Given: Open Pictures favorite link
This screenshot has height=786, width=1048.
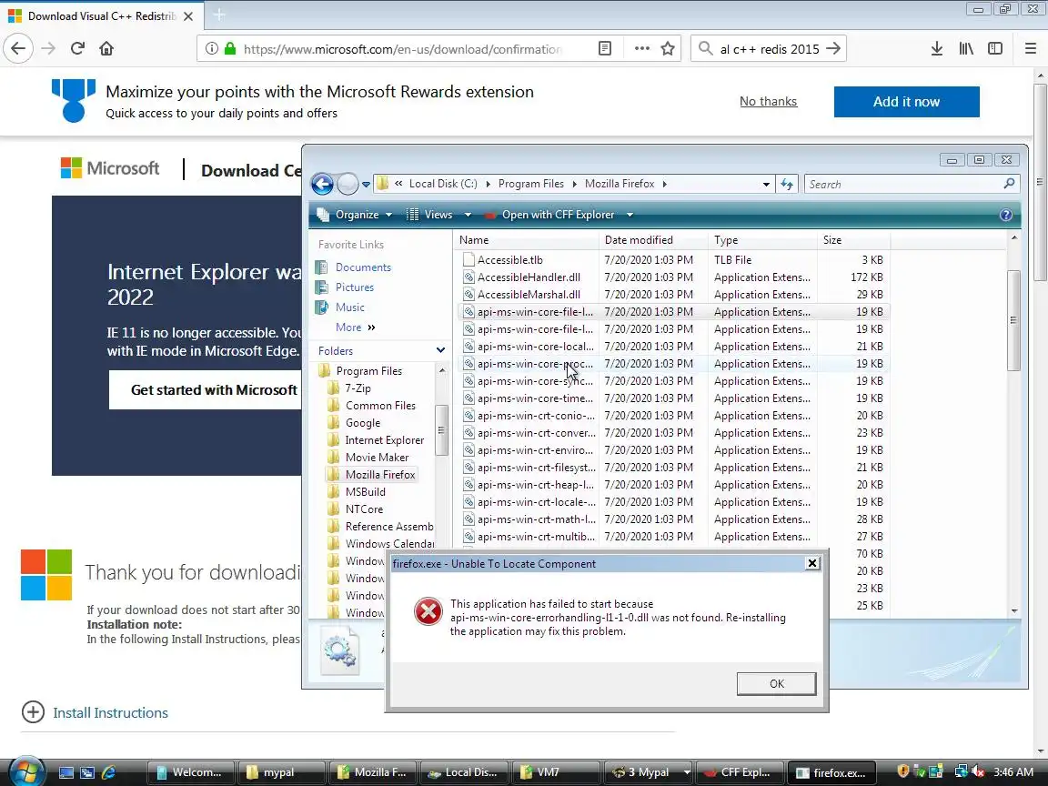Looking at the screenshot, I should [354, 287].
